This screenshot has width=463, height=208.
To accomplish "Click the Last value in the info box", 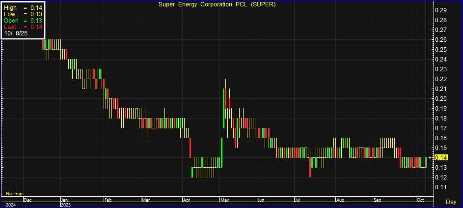I will pyautogui.click(x=24, y=27).
